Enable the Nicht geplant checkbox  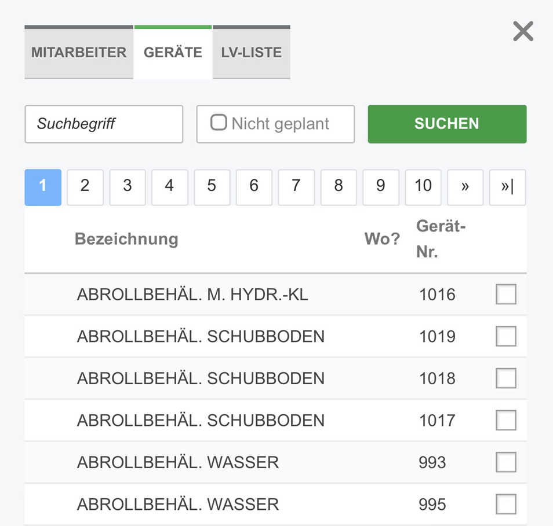(219, 123)
